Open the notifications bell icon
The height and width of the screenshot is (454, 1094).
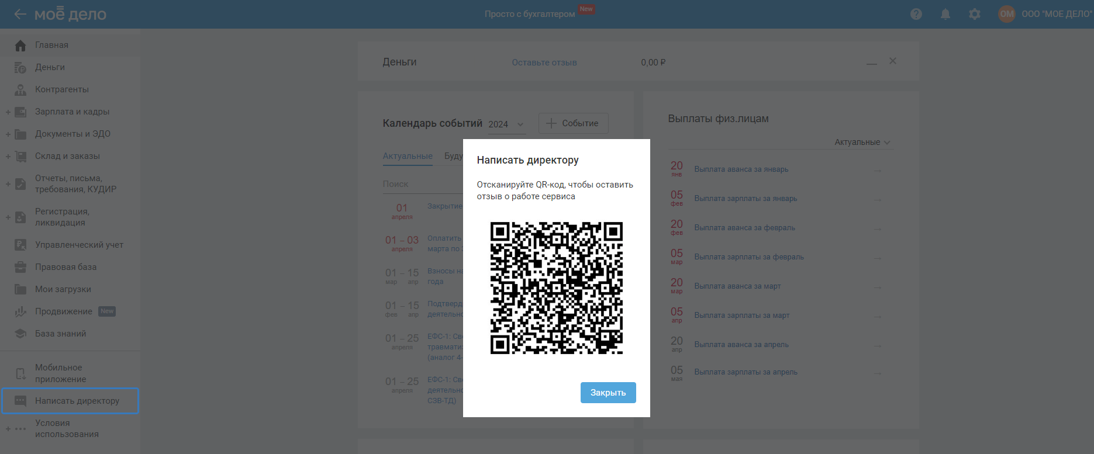point(945,14)
